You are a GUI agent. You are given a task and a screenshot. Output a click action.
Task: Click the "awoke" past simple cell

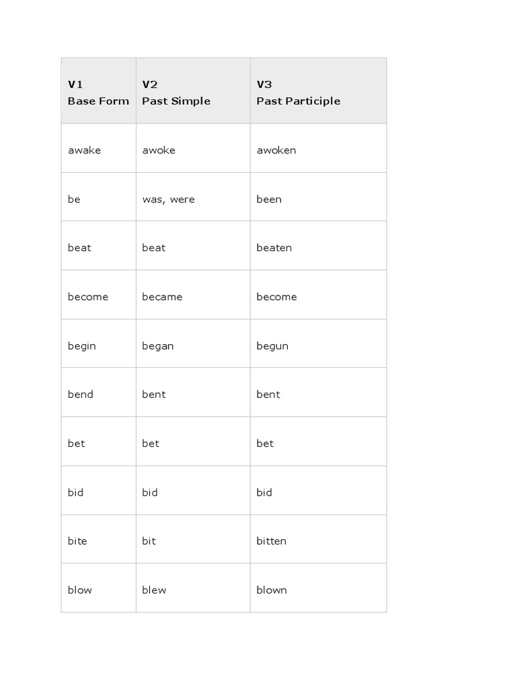pyautogui.click(x=159, y=150)
